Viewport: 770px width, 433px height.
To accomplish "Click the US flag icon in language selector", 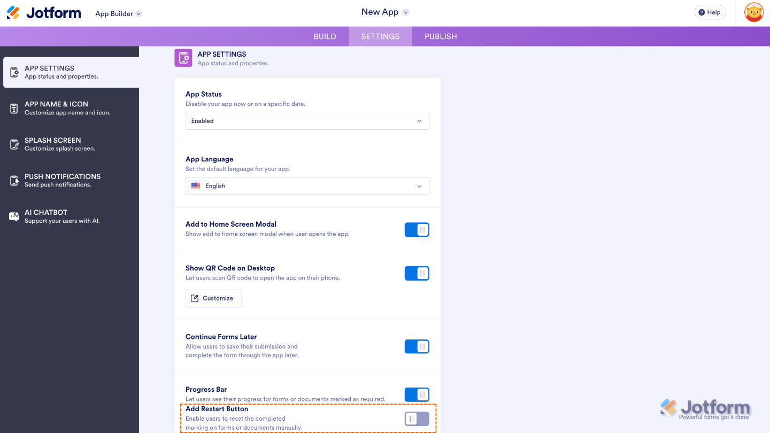I will coord(196,185).
